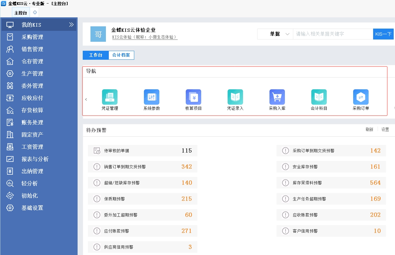Focus the 请输入相关单据关键字 search field
The height and width of the screenshot is (255, 395).
click(x=333, y=34)
